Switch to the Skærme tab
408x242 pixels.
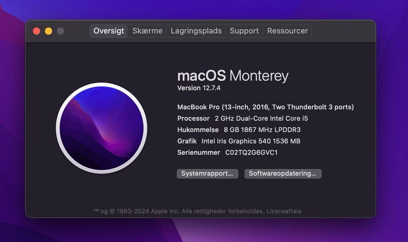147,31
